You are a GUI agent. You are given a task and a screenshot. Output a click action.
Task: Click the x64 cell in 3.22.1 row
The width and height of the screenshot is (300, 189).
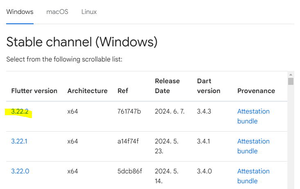pyautogui.click(x=72, y=141)
